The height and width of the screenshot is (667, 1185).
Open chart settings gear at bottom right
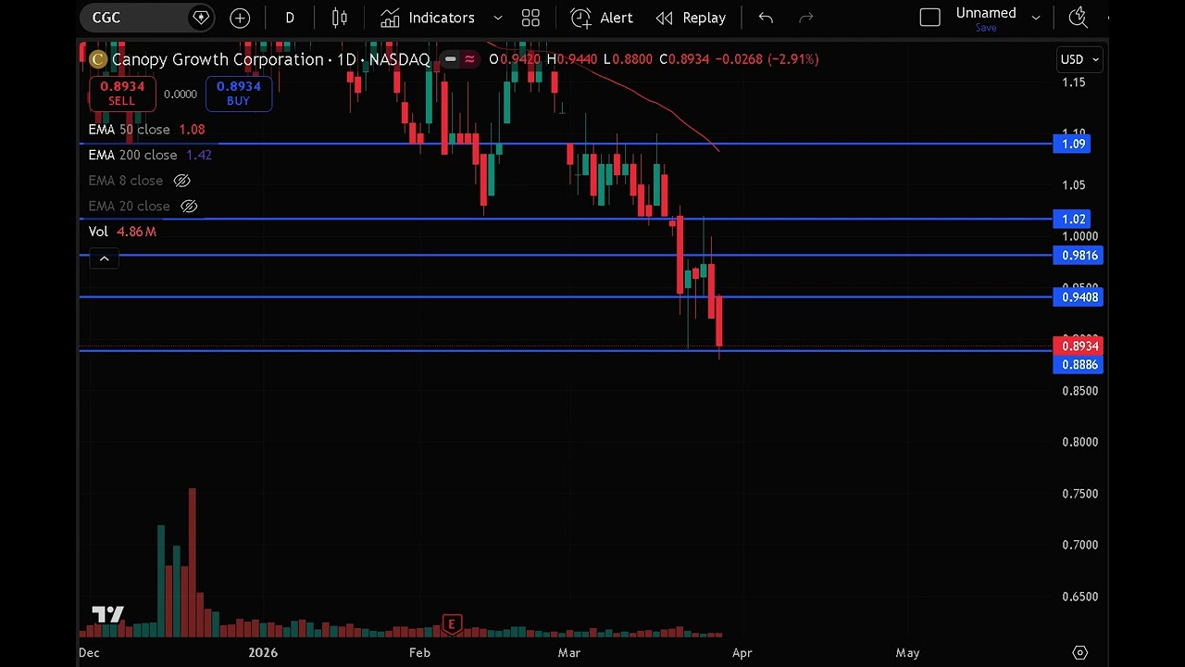[x=1079, y=652]
